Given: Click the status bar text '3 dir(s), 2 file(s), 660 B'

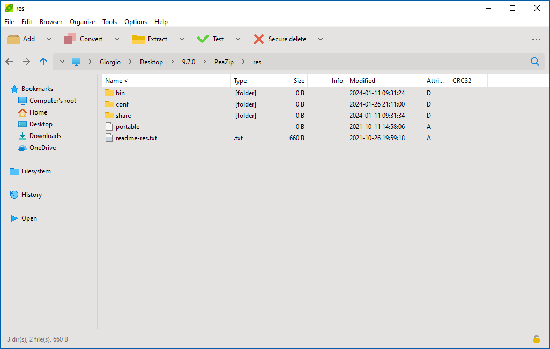Looking at the screenshot, I should pos(38,339).
